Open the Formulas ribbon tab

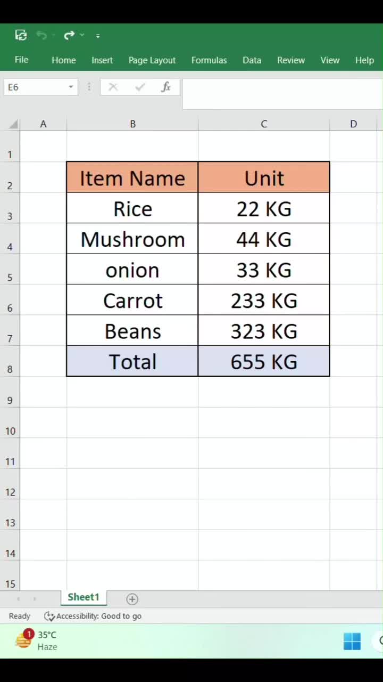click(x=209, y=60)
